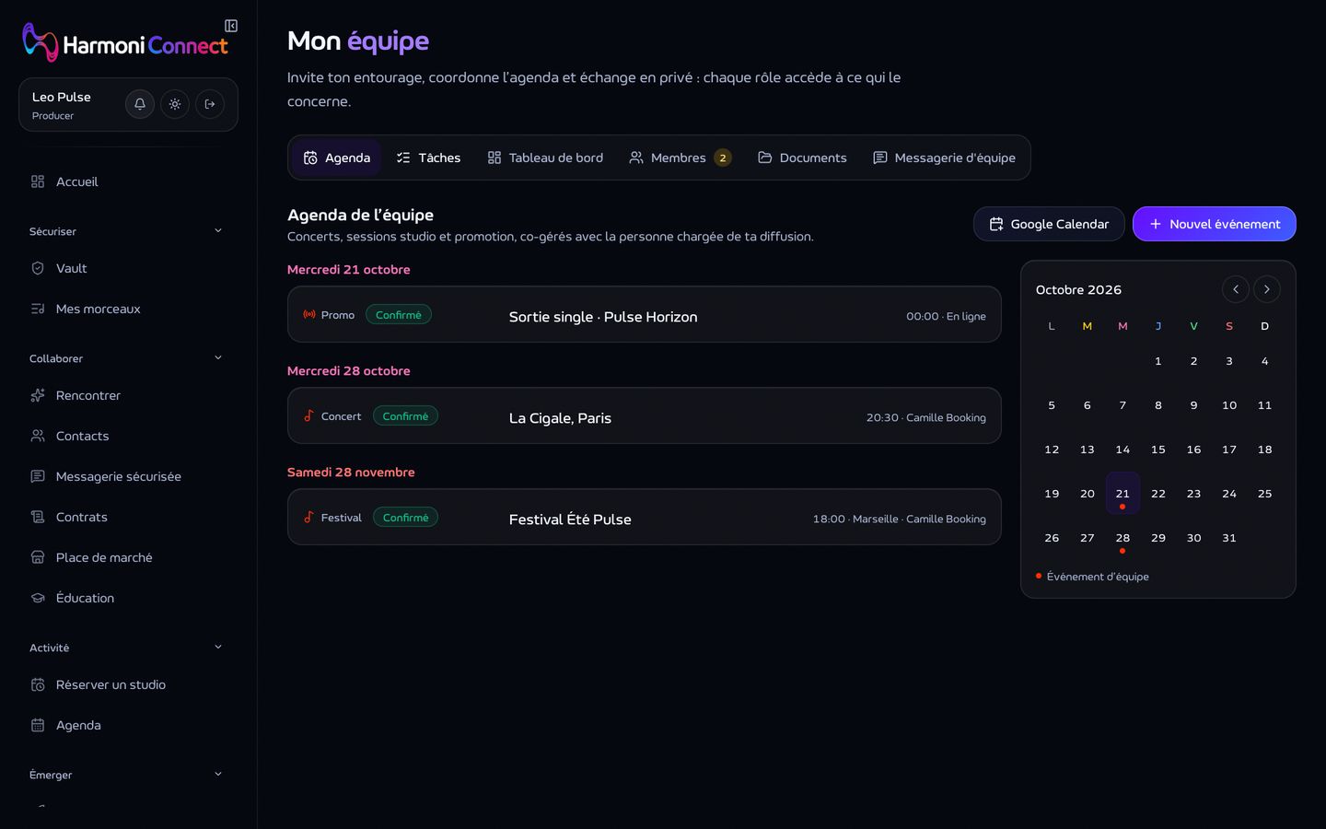Collapse the Collaborer section
Screen dimensions: 1326x829
point(218,358)
